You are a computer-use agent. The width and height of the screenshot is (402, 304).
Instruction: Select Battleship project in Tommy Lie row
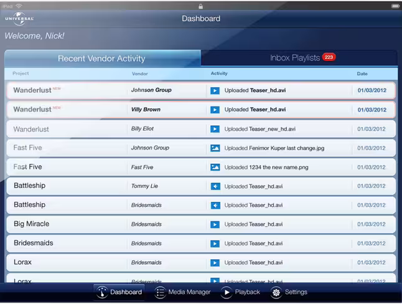29,186
